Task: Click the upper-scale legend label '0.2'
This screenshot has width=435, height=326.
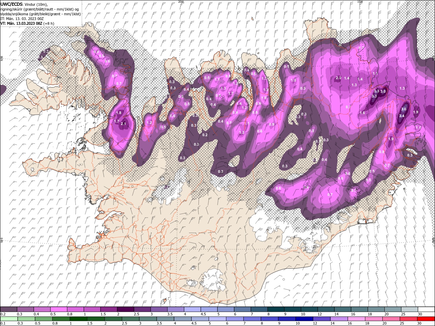Action: pyautogui.click(x=3, y=314)
